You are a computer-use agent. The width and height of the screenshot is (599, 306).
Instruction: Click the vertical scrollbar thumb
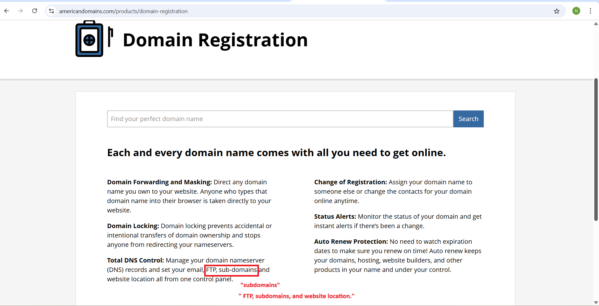pos(596,150)
